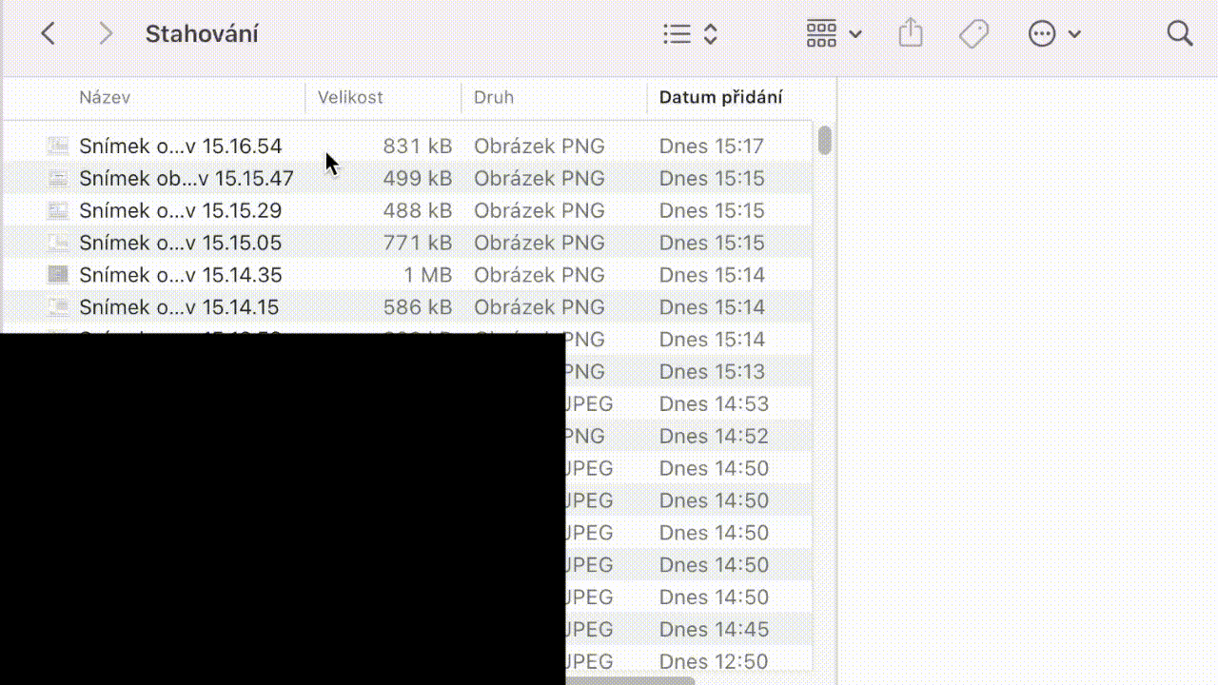
Task: Click the forward navigation arrow
Action: click(106, 34)
